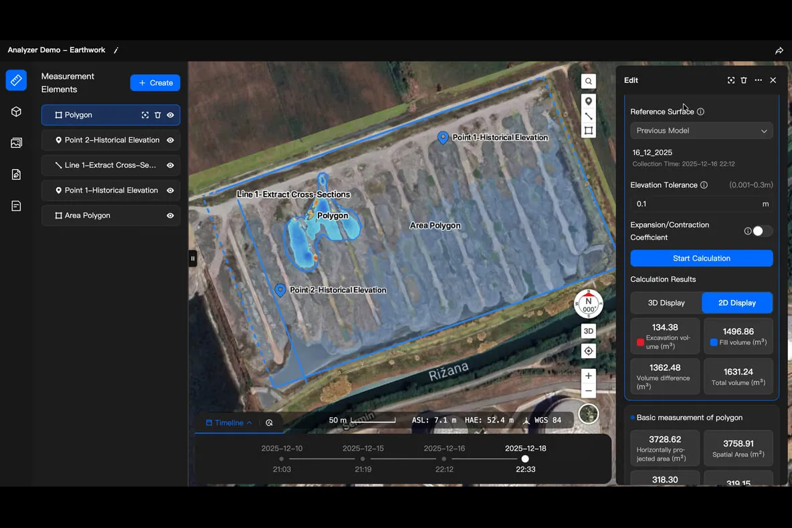Screen dimensions: 792x528
Task: Select the ruler Measurement tool in sidebar
Action: pyautogui.click(x=16, y=80)
